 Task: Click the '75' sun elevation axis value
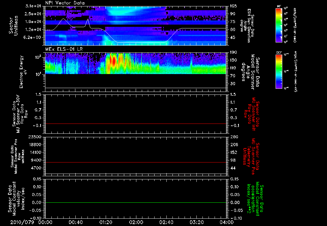pyautogui.click(x=232, y=22)
